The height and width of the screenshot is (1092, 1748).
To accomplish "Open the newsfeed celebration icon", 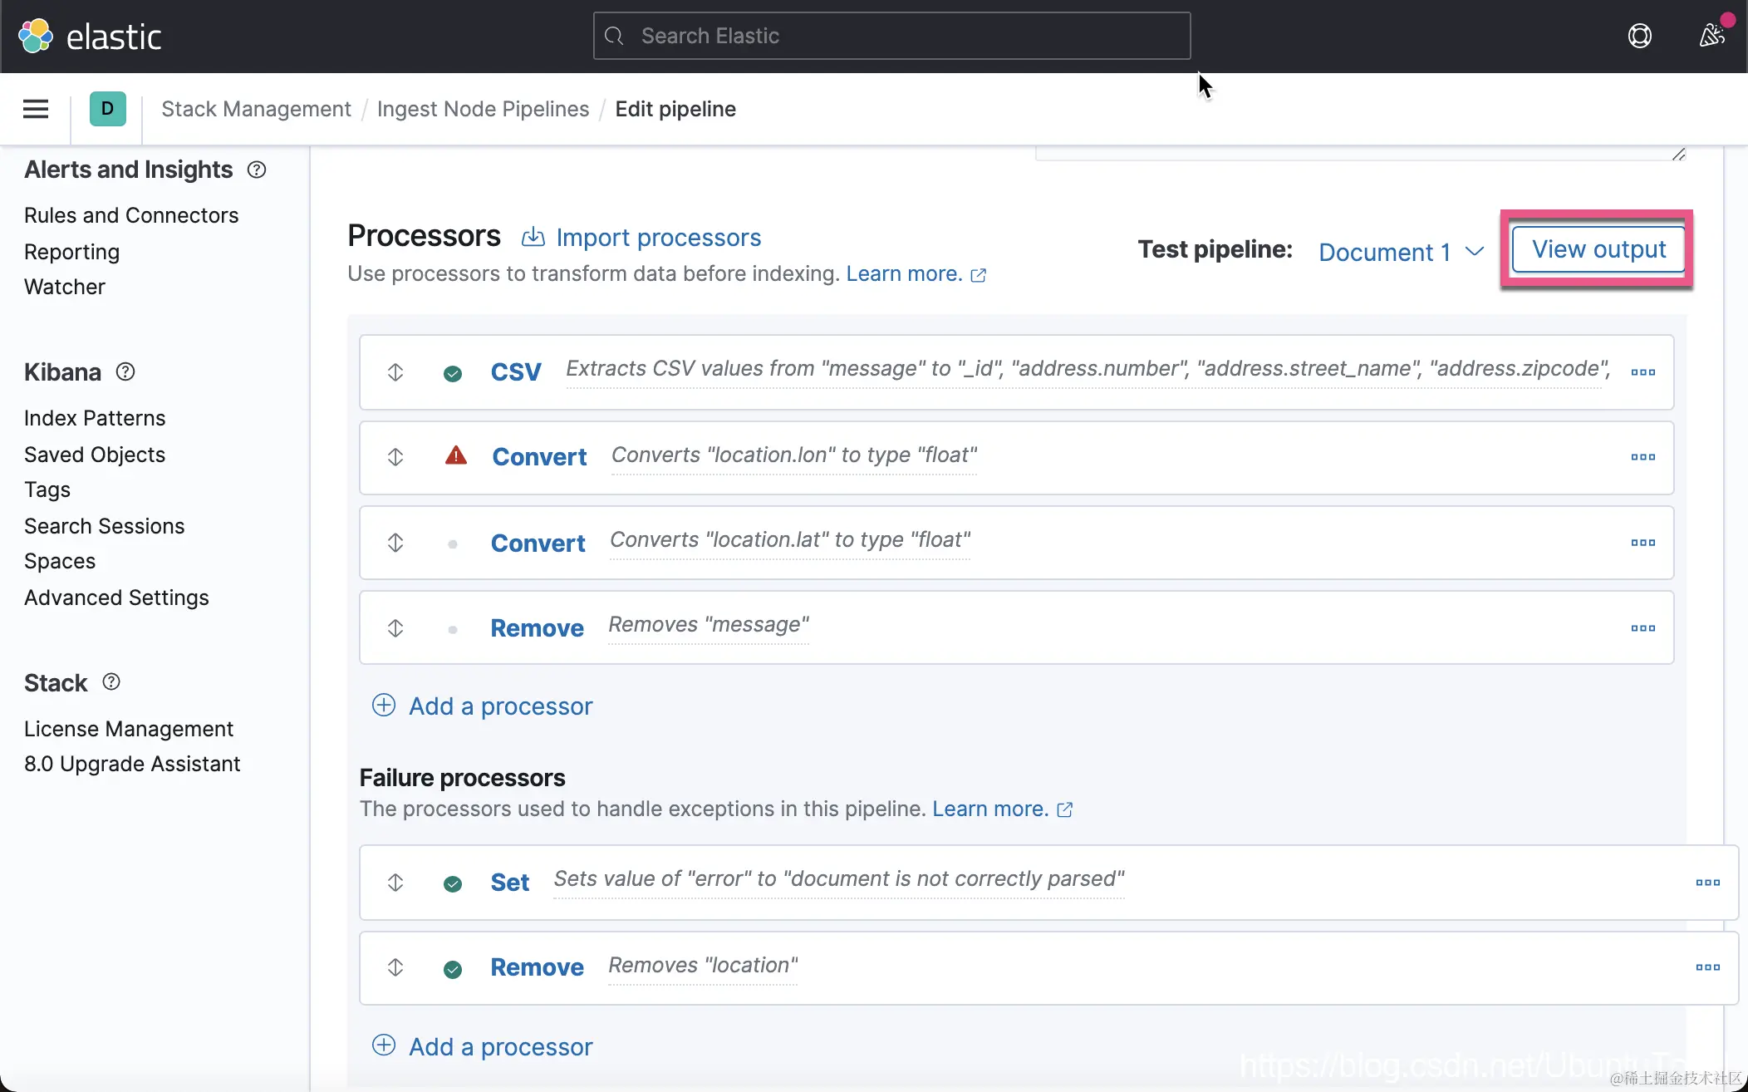I will point(1711,36).
